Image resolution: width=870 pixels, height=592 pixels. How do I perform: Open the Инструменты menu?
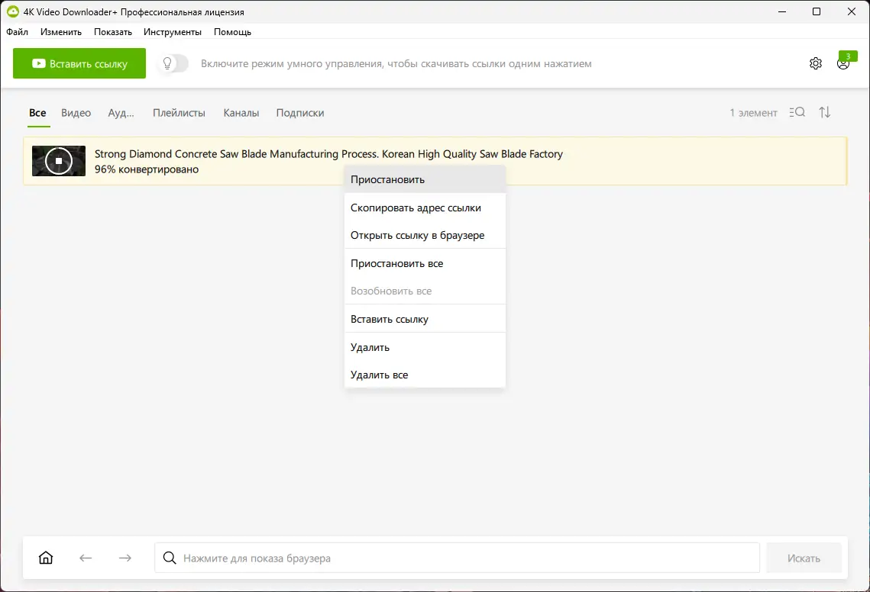[173, 31]
